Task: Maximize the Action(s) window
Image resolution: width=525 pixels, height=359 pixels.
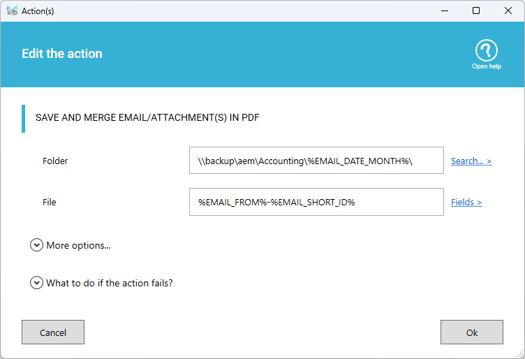Action: [x=476, y=10]
